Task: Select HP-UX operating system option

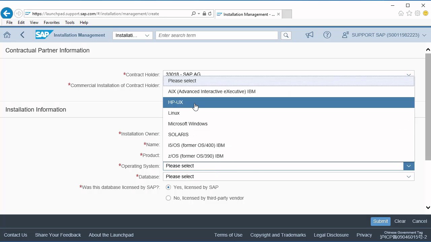Action: [x=289, y=102]
